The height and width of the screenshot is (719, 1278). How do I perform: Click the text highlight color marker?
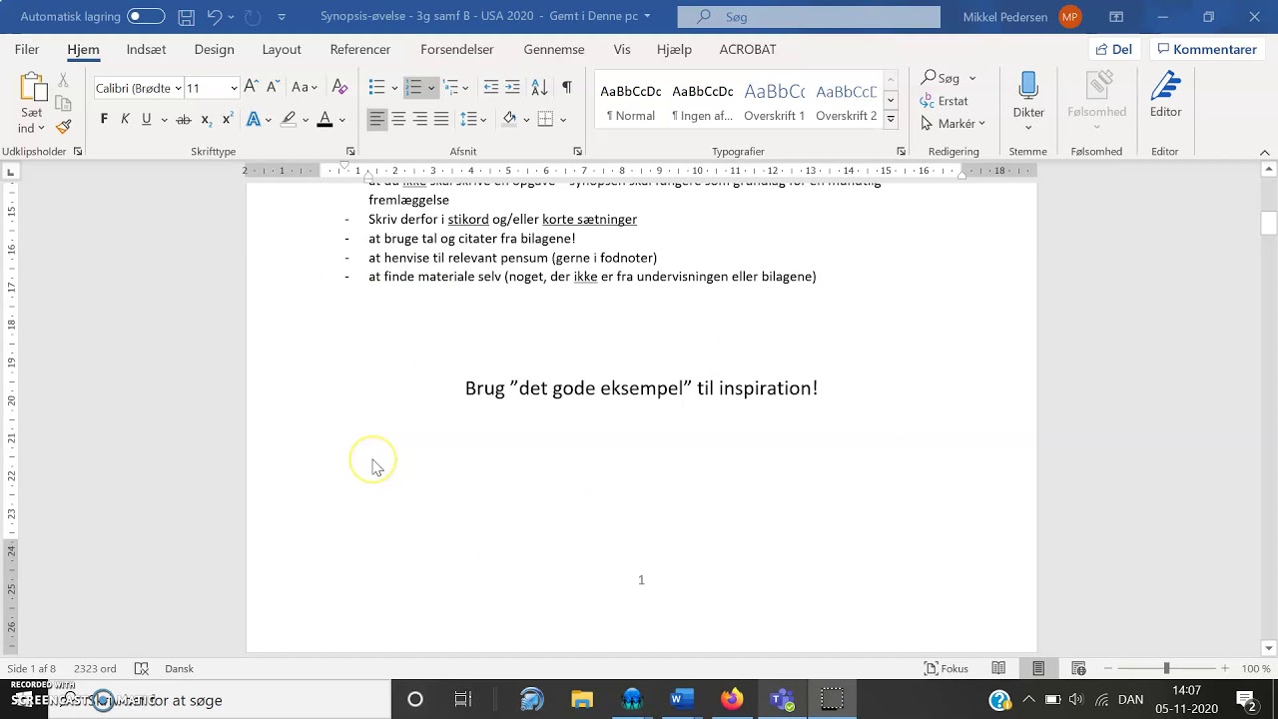(289, 120)
